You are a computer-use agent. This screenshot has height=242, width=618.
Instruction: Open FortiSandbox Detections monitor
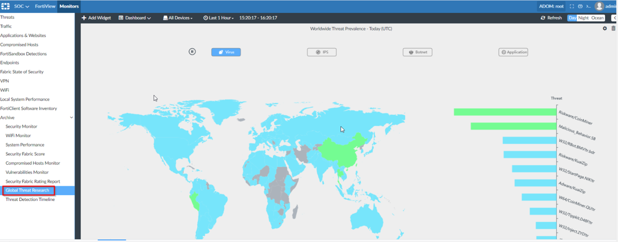coord(24,54)
